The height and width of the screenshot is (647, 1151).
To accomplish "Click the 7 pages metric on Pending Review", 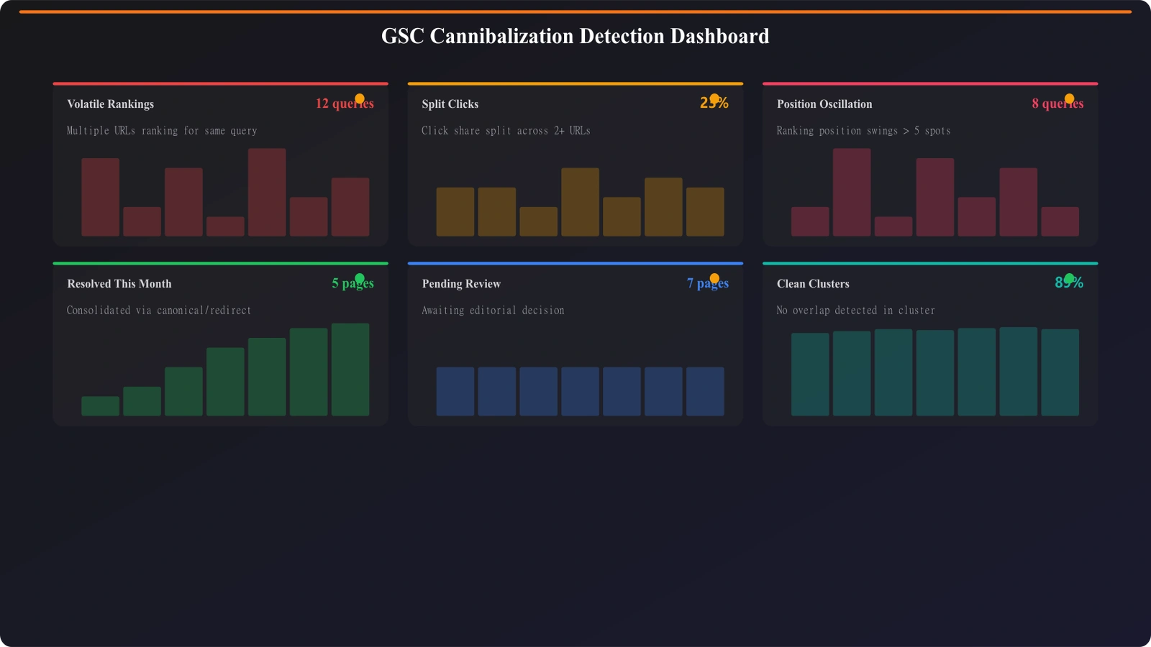I will click(708, 283).
